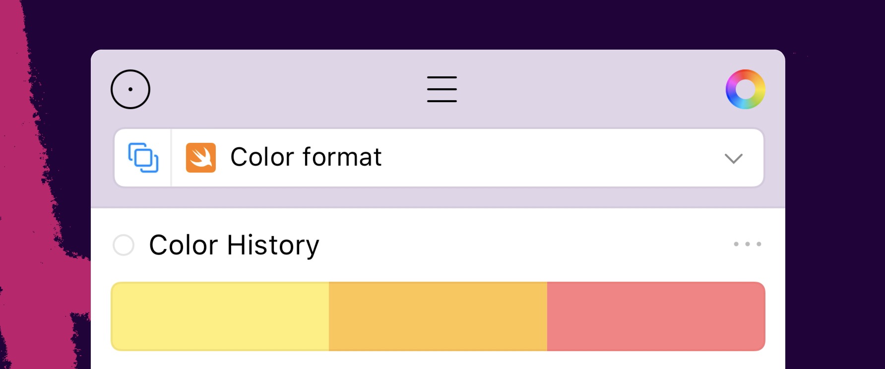885x369 pixels.
Task: Select the yellow swatch in Color History
Action: [220, 316]
